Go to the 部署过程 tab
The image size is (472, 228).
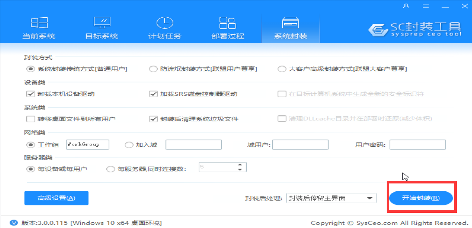pos(228,28)
